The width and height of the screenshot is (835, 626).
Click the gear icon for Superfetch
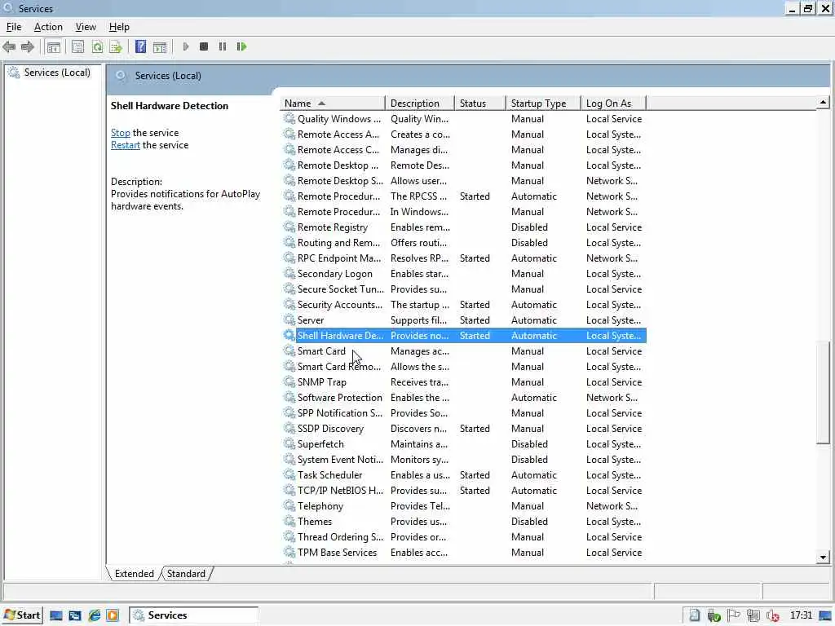click(x=289, y=443)
